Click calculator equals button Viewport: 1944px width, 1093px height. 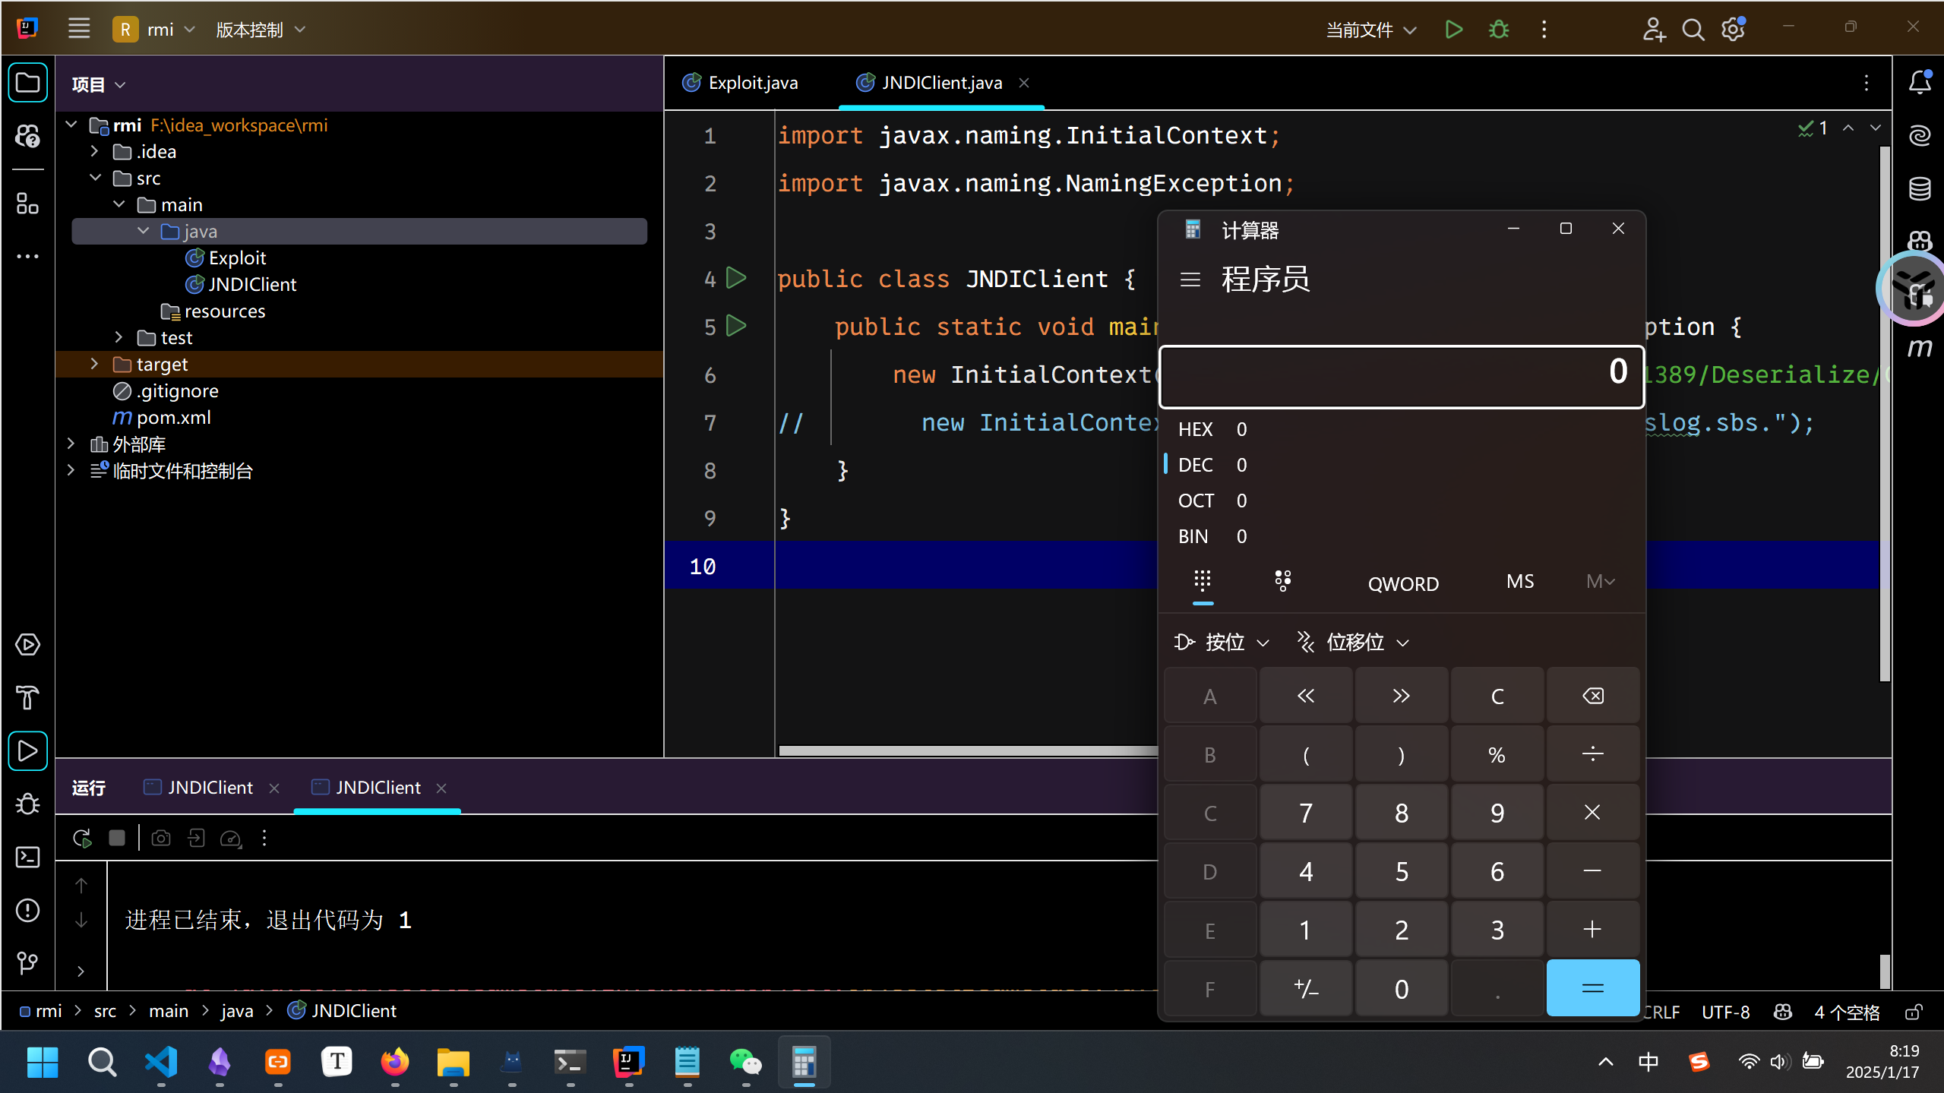(x=1592, y=988)
